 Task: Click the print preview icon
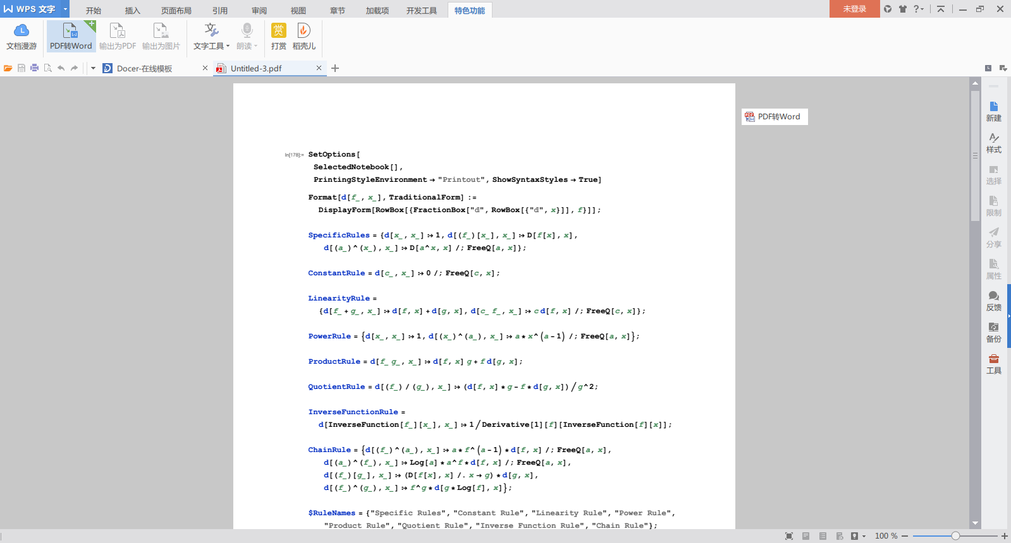47,68
